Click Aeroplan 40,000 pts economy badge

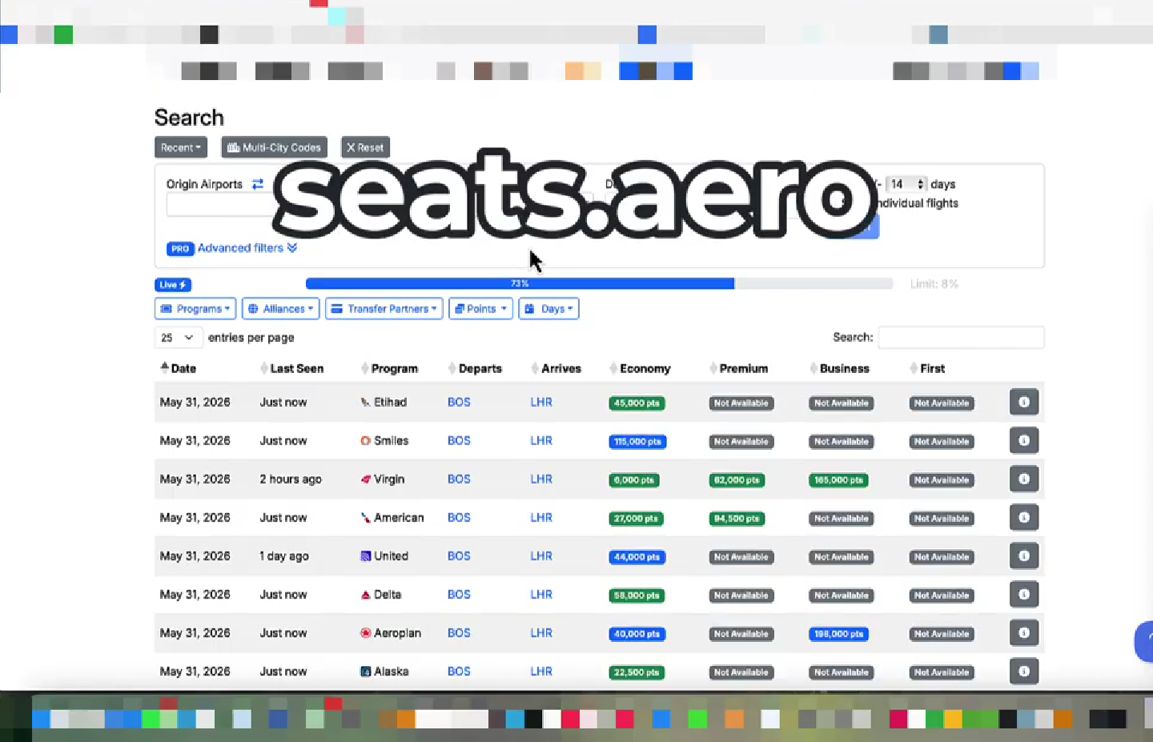tap(637, 634)
